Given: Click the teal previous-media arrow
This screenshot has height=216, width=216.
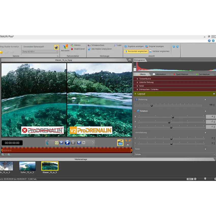Looking at the screenshot, I should [47, 143].
